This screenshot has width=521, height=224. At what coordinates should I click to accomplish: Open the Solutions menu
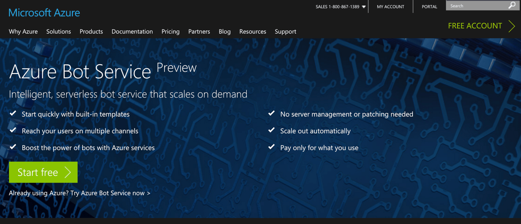tap(59, 31)
